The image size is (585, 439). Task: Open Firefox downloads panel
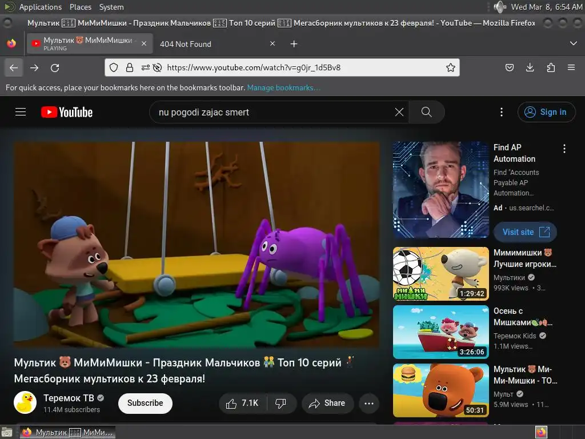click(530, 67)
